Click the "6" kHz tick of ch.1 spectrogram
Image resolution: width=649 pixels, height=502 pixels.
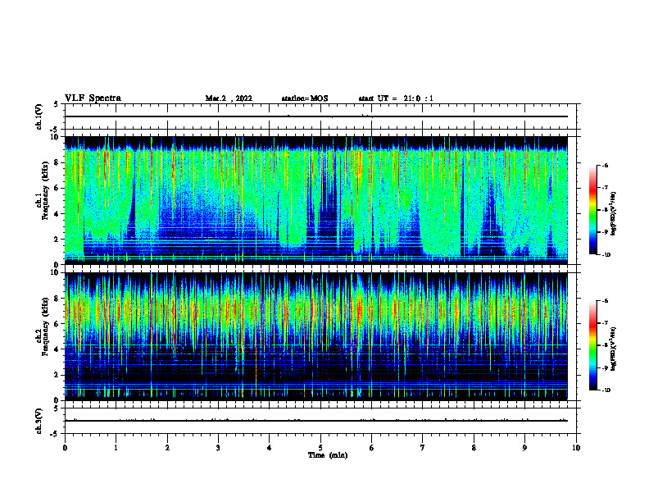(x=57, y=188)
